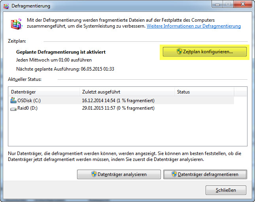Minimize the Defragmentierung window
The width and height of the screenshot is (255, 202).
218,4
